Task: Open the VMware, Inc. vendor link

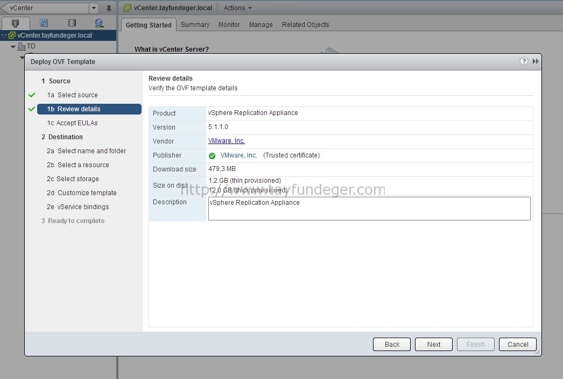Action: pyautogui.click(x=227, y=141)
